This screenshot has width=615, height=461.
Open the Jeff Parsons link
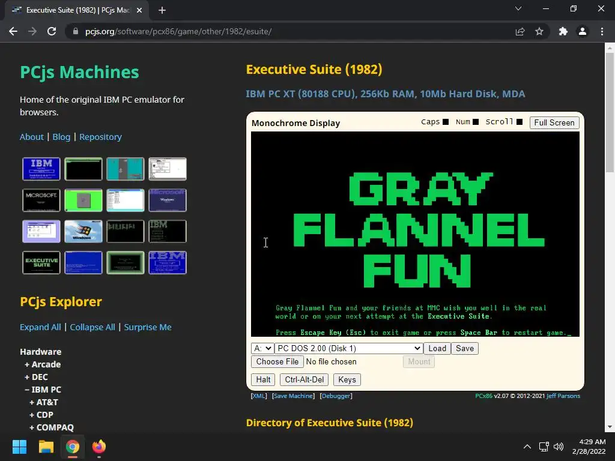[x=563, y=396]
